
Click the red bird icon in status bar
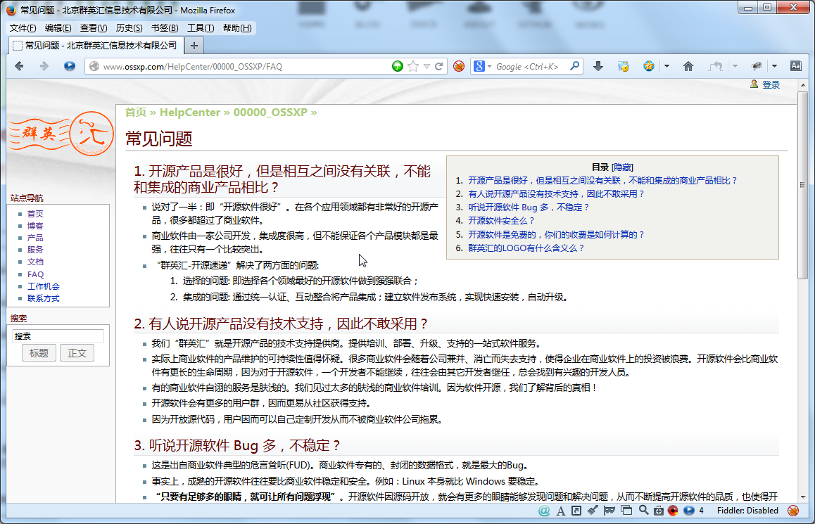pos(673,511)
